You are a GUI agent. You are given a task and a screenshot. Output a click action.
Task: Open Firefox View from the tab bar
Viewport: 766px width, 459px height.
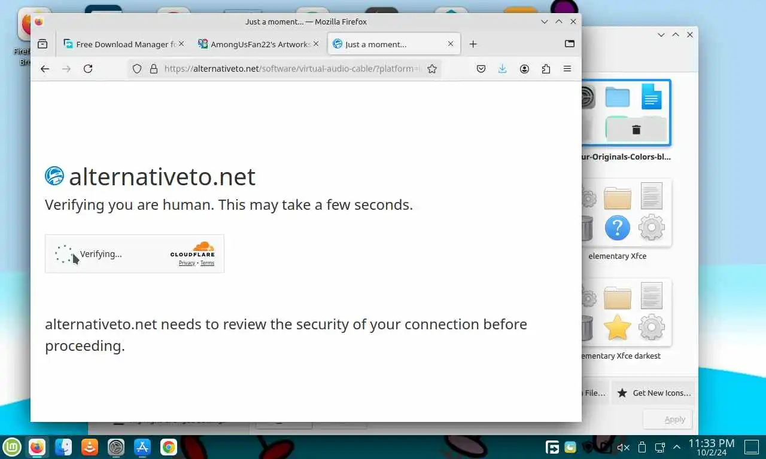pos(42,44)
